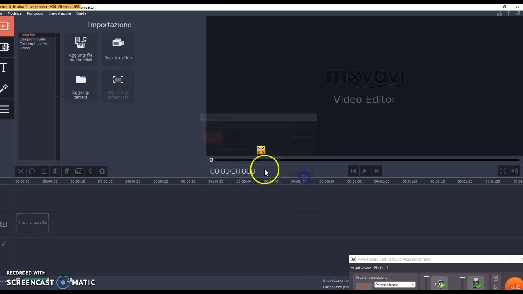Click the preview seek bar handle
523x294 pixels.
click(211, 160)
